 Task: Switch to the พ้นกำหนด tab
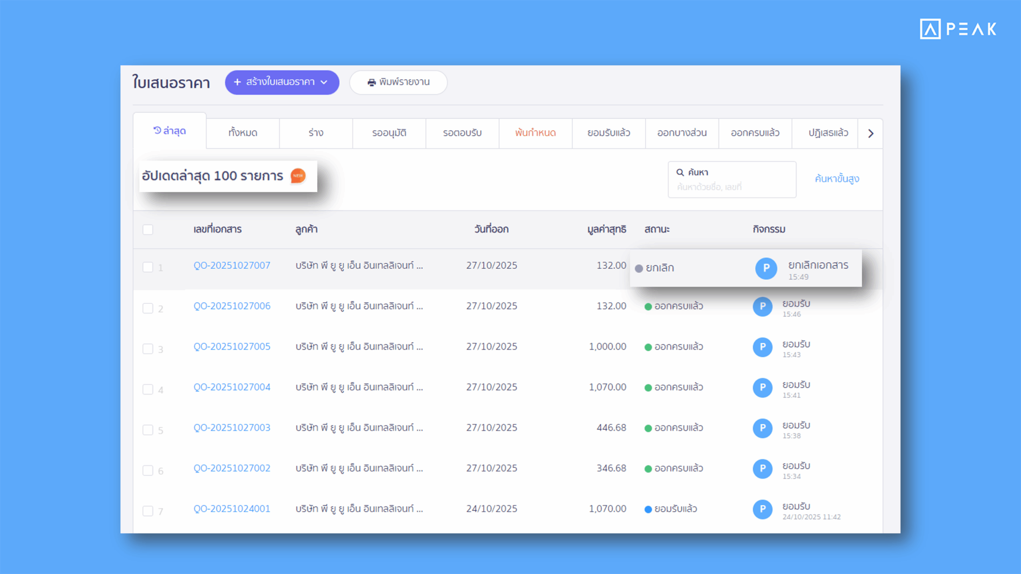(535, 133)
